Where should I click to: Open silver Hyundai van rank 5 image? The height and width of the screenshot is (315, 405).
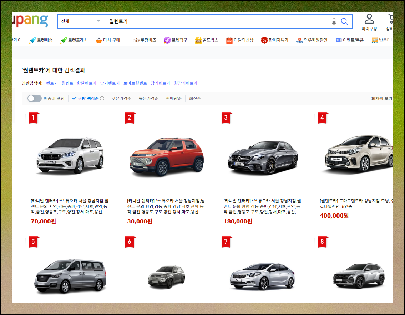click(70, 276)
